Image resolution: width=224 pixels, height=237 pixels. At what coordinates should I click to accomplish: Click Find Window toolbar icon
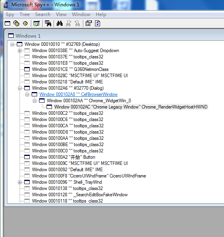pyautogui.click(x=48, y=24)
